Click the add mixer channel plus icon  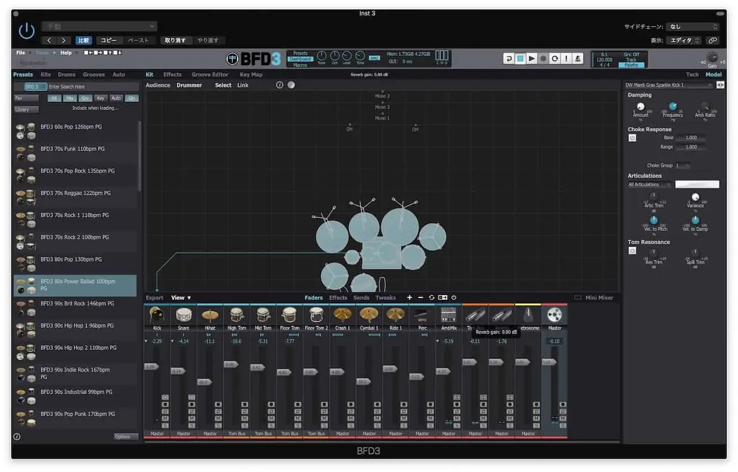point(409,297)
